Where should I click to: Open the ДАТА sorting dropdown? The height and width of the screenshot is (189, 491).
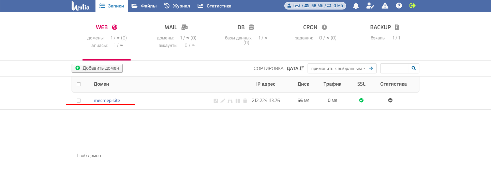[295, 68]
